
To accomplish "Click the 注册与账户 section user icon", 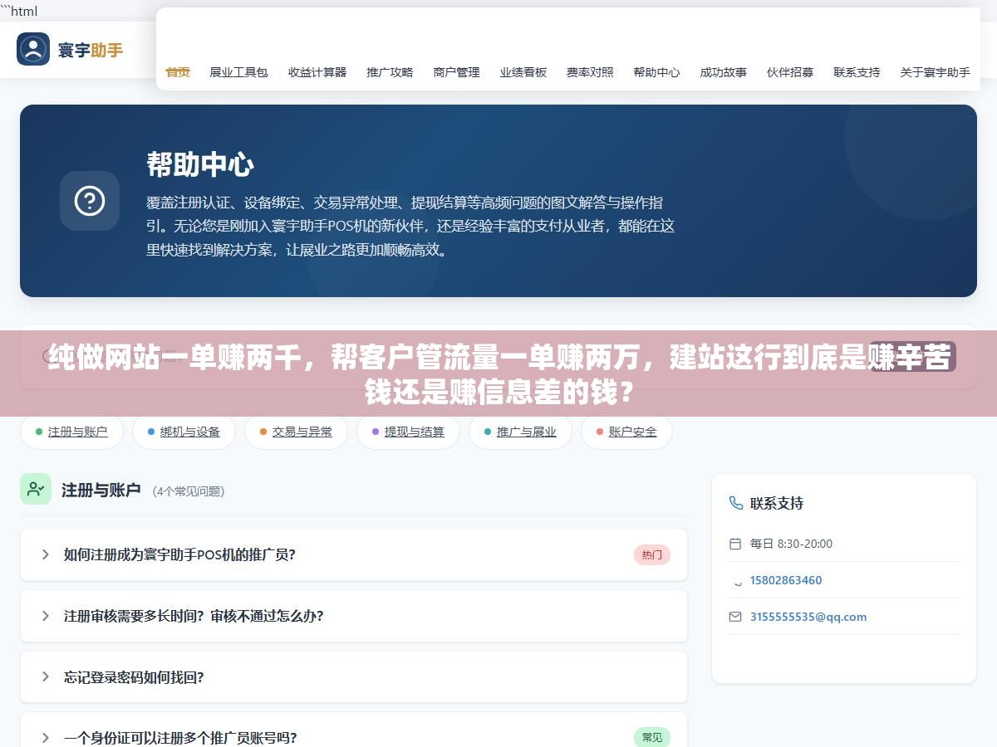I will (36, 489).
